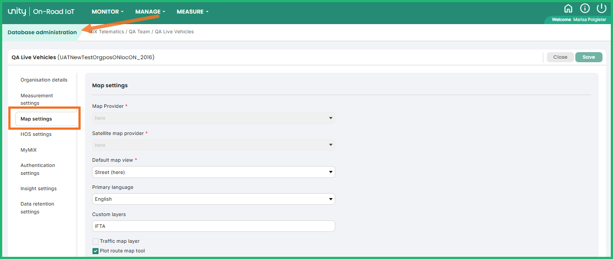
Task: Expand the Primary language dropdown
Action: click(x=213, y=199)
